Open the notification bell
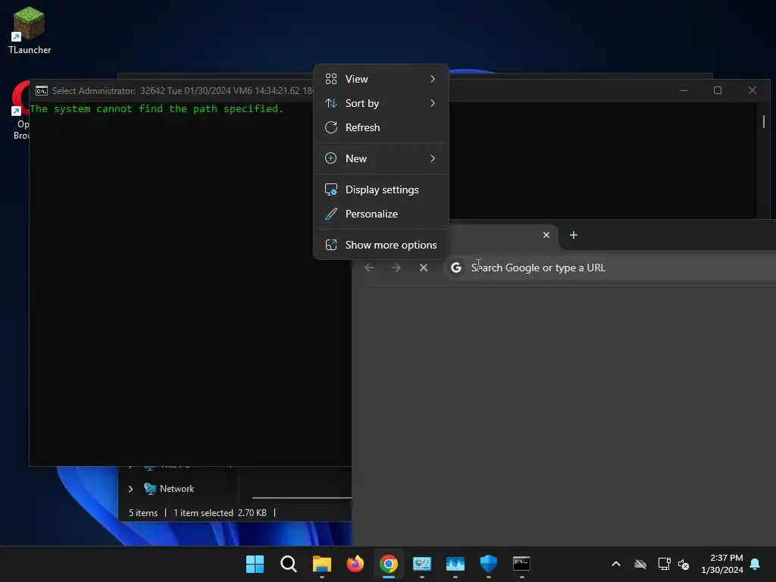The image size is (776, 582). [x=756, y=564]
